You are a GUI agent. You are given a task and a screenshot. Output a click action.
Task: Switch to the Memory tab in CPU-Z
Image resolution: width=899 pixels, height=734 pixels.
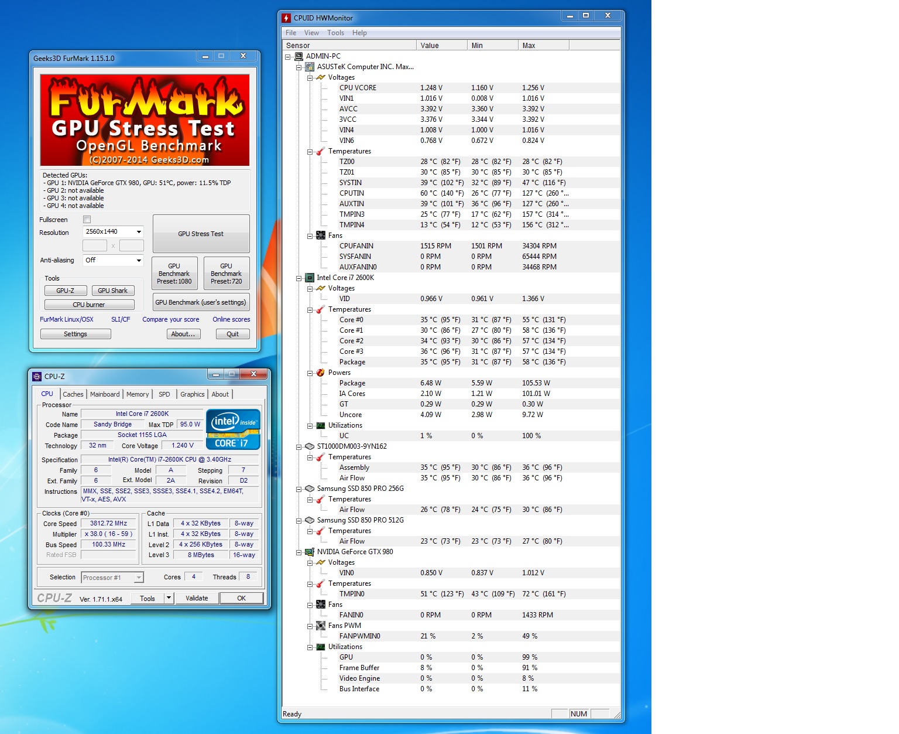[138, 394]
